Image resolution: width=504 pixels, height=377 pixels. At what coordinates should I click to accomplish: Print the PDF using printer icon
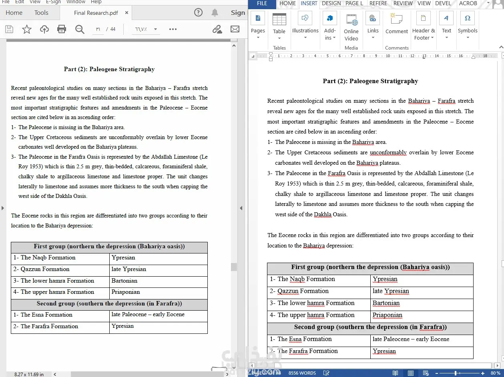[62, 29]
